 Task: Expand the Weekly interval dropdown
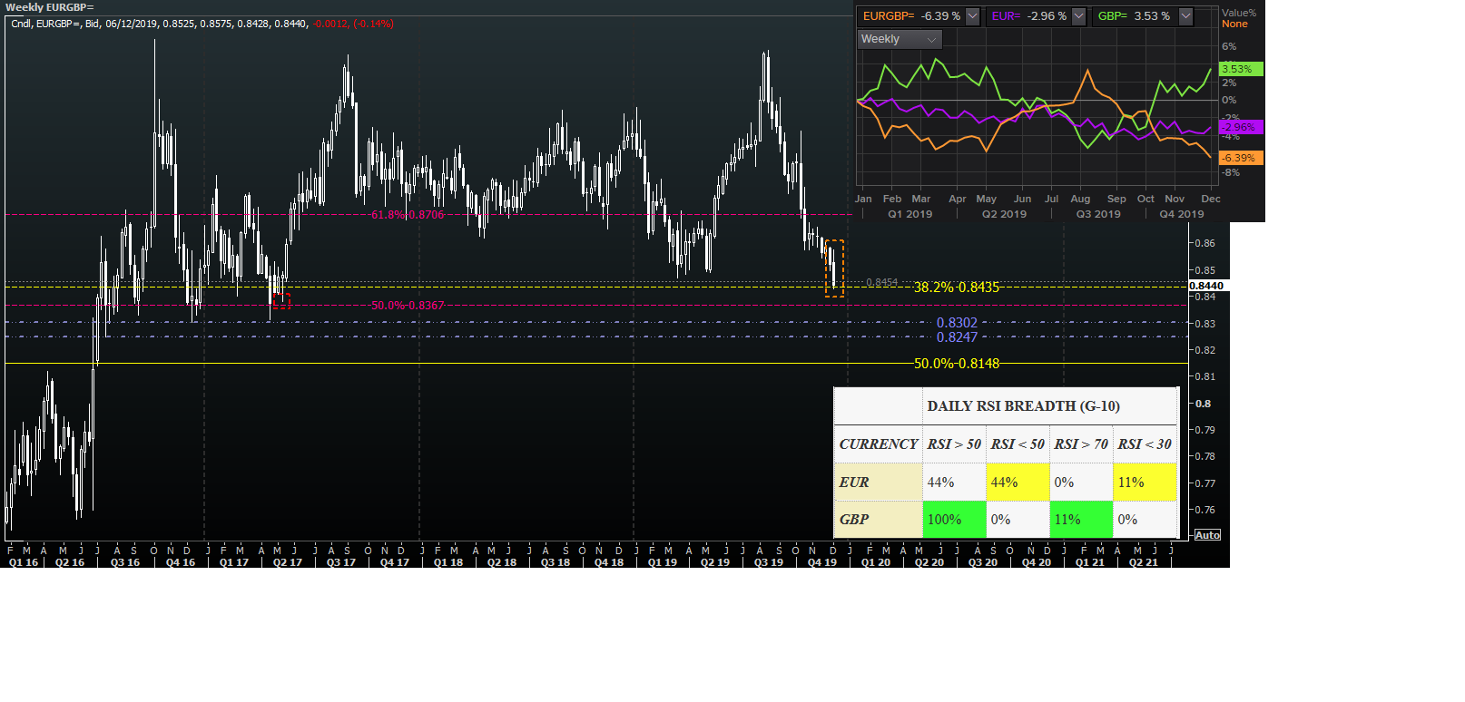pos(900,39)
